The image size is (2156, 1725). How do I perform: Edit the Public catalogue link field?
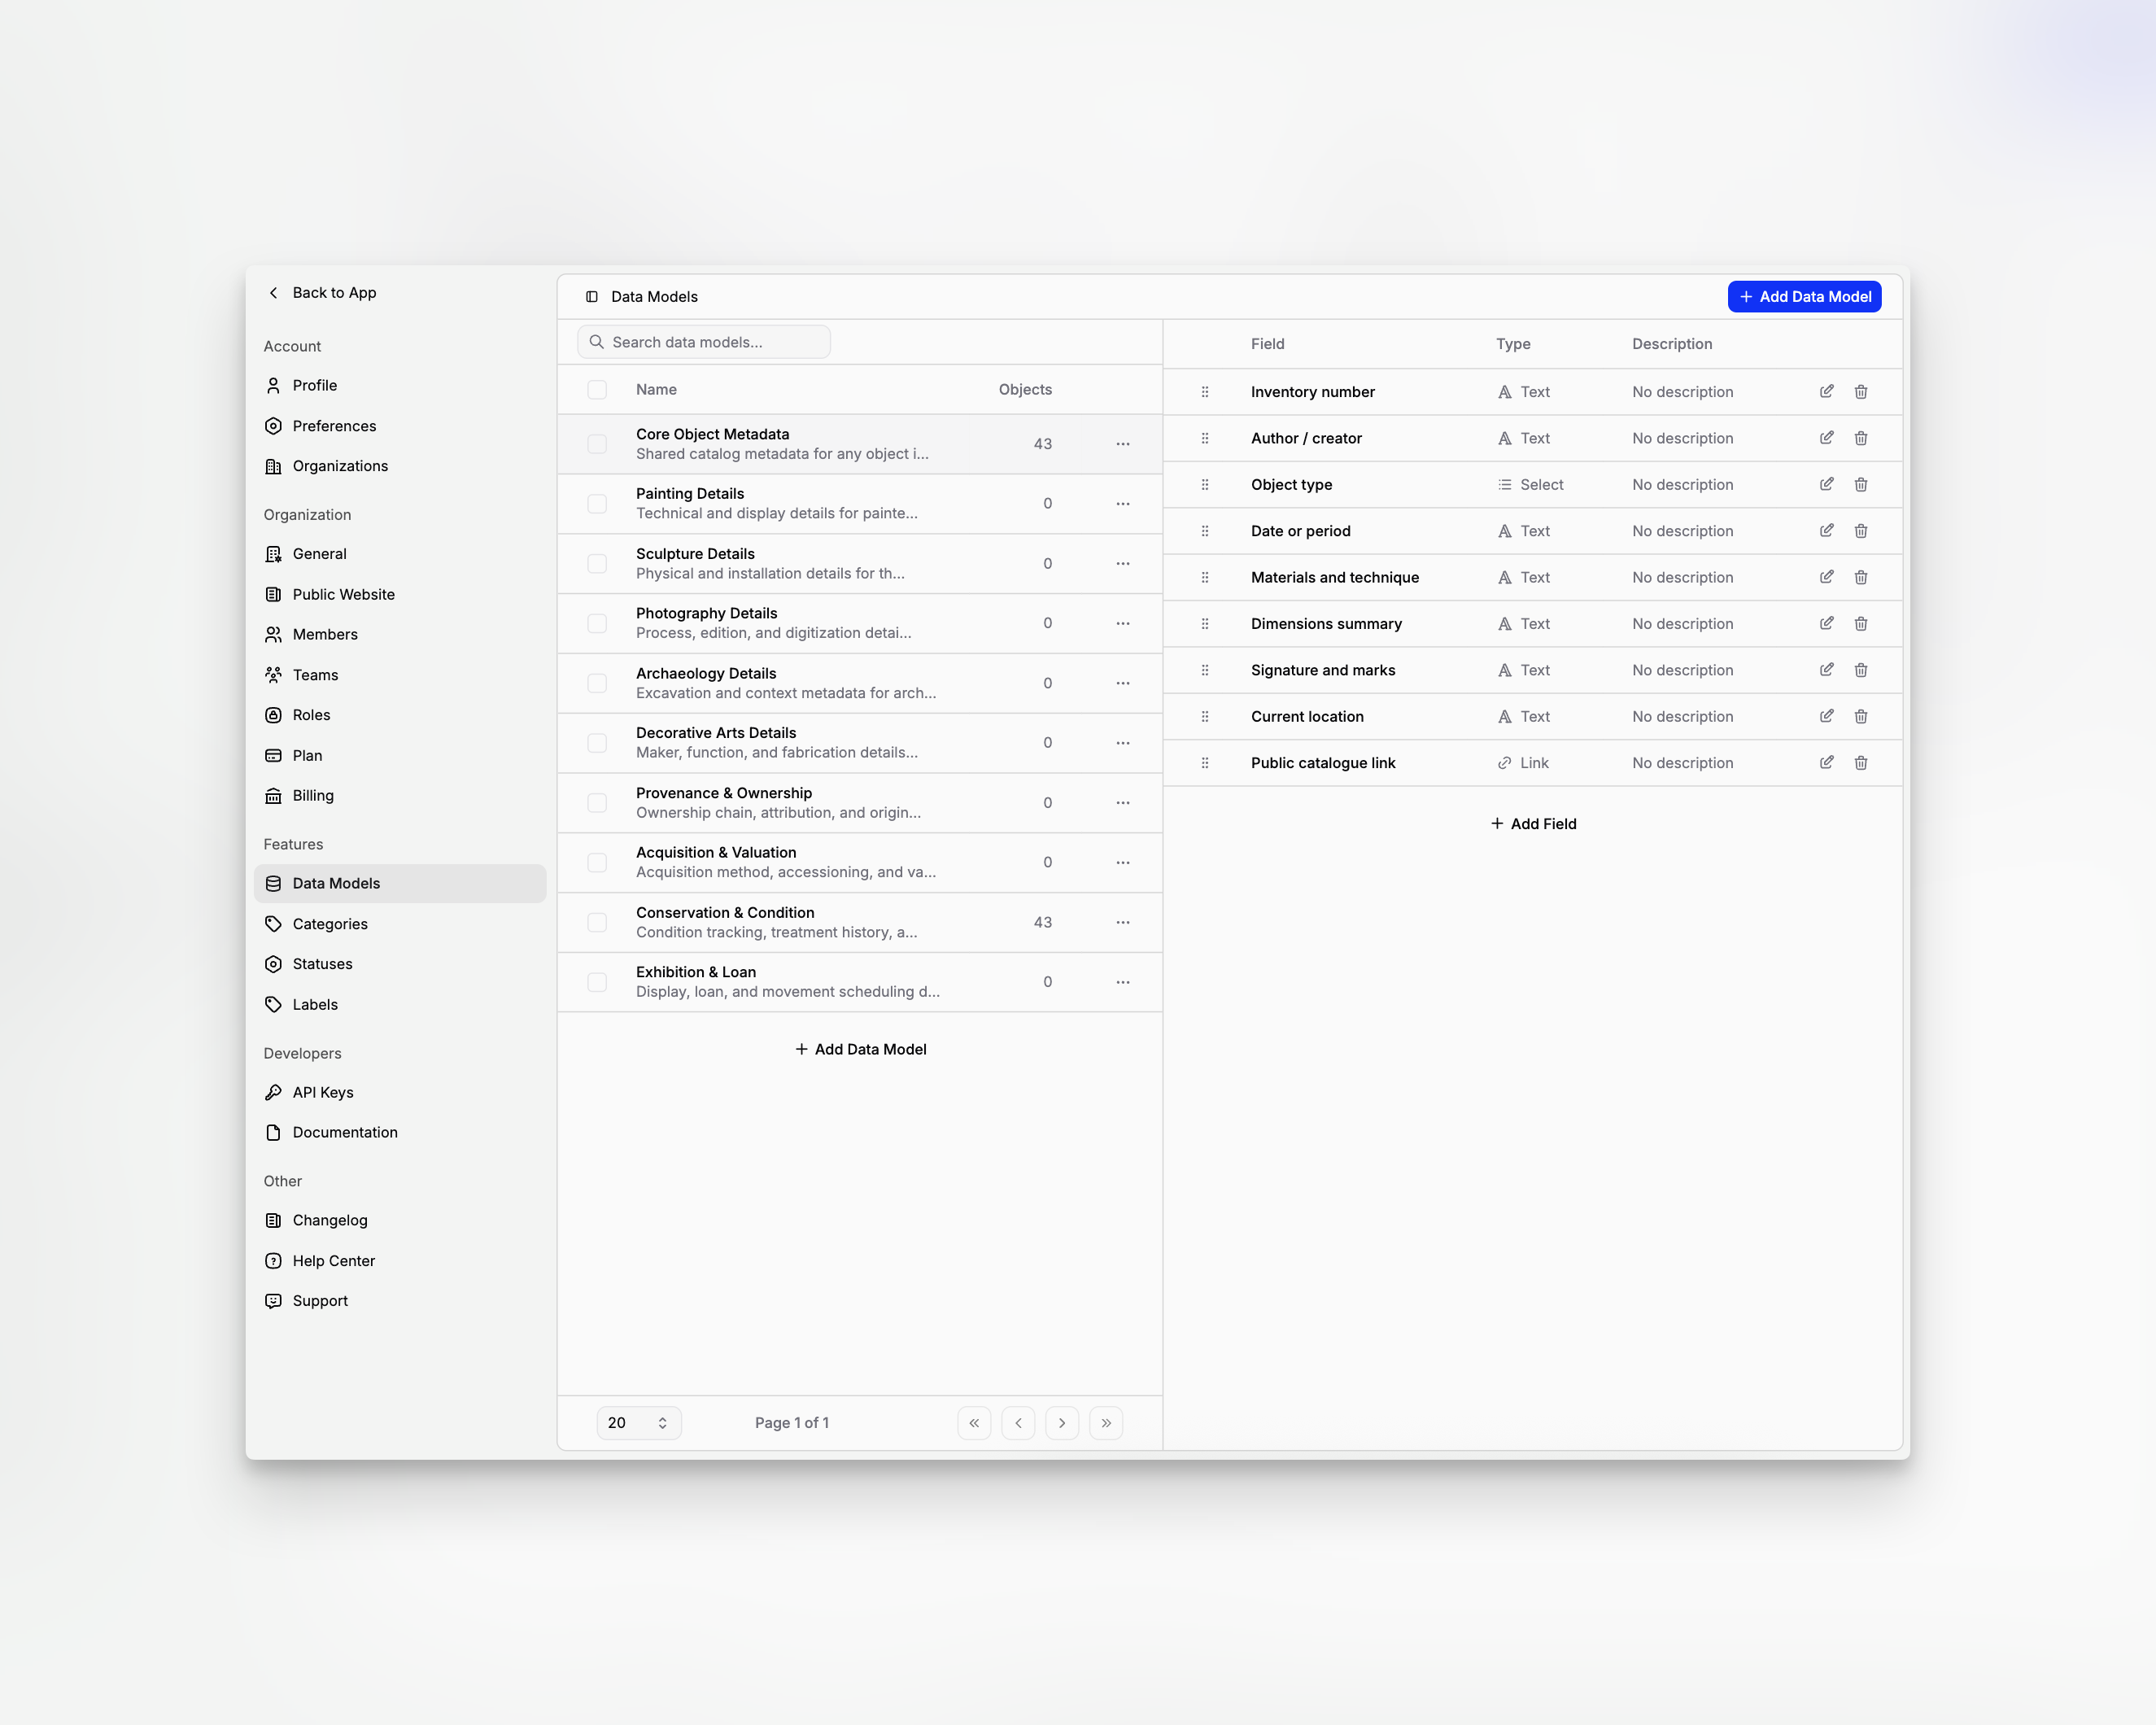[x=1826, y=762]
